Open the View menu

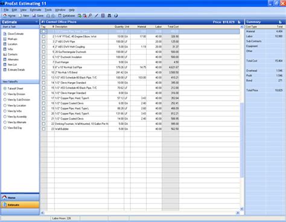point(24,10)
